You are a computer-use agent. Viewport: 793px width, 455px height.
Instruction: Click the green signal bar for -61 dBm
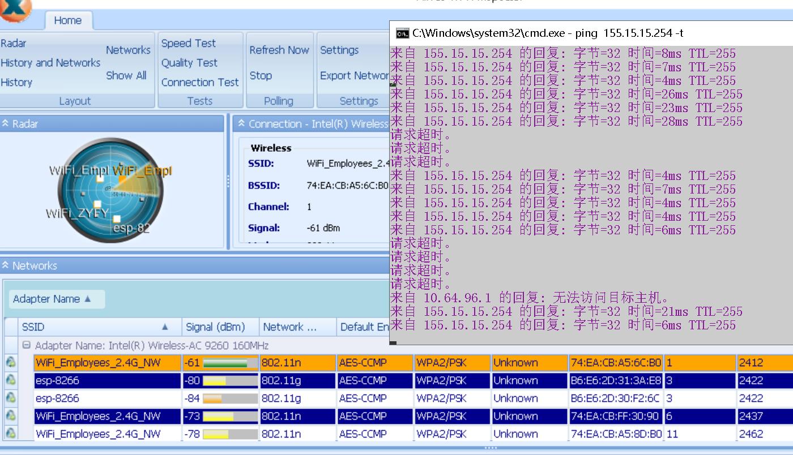point(230,363)
